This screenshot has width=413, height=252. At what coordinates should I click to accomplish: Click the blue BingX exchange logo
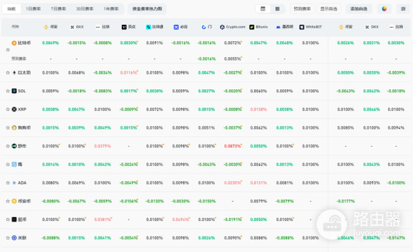(x=176, y=27)
